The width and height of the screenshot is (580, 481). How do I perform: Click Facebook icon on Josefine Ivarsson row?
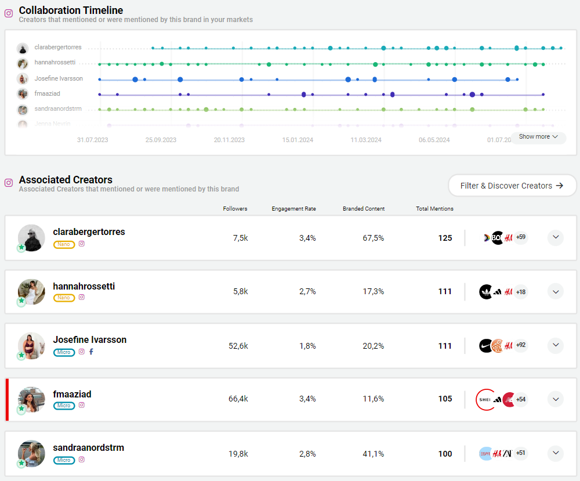[91, 352]
